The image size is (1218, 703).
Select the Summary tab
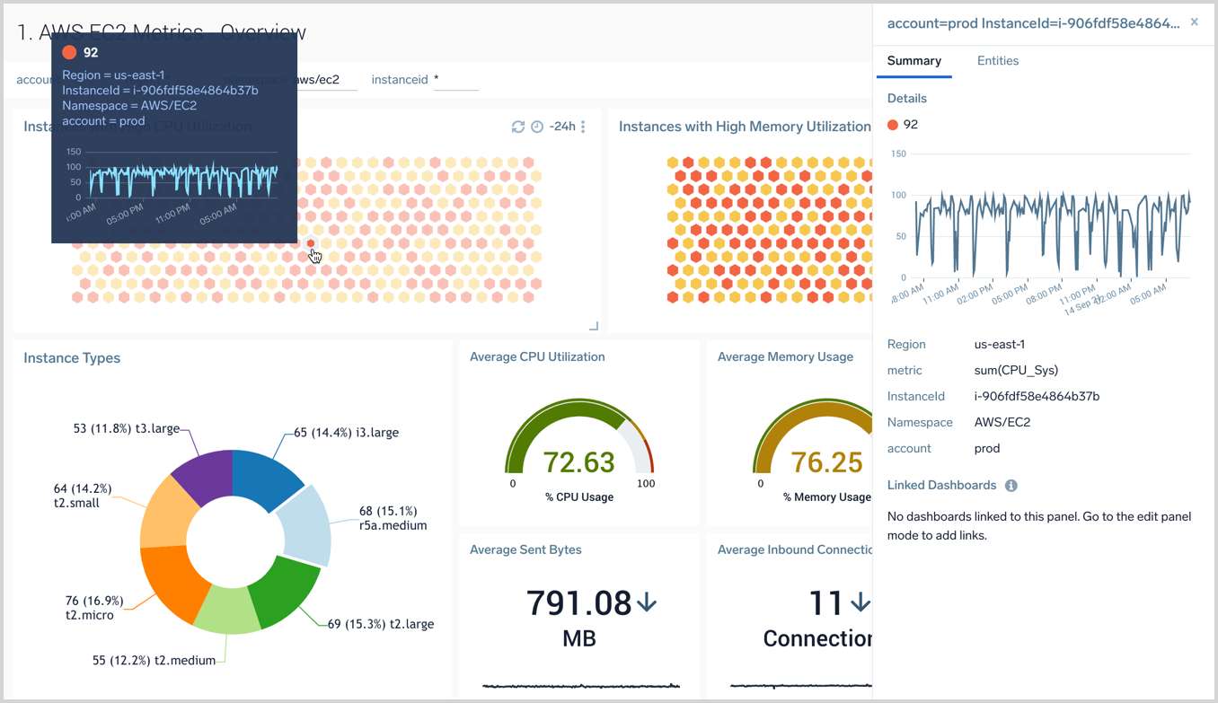point(913,61)
